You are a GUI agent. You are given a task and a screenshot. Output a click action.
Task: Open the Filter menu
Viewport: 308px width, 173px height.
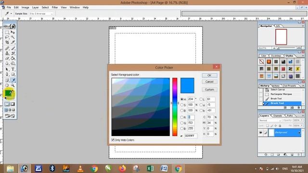pyautogui.click(x=55, y=8)
